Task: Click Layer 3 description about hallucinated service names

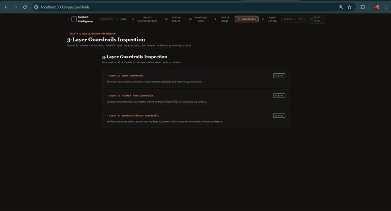Action: click(x=164, y=122)
